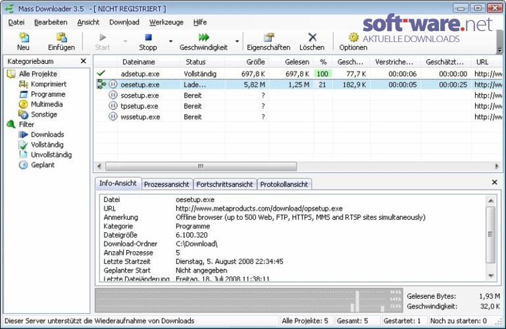This screenshot has height=329, width=506.
Task: Open the Werkzeuge menu
Action: (x=166, y=22)
